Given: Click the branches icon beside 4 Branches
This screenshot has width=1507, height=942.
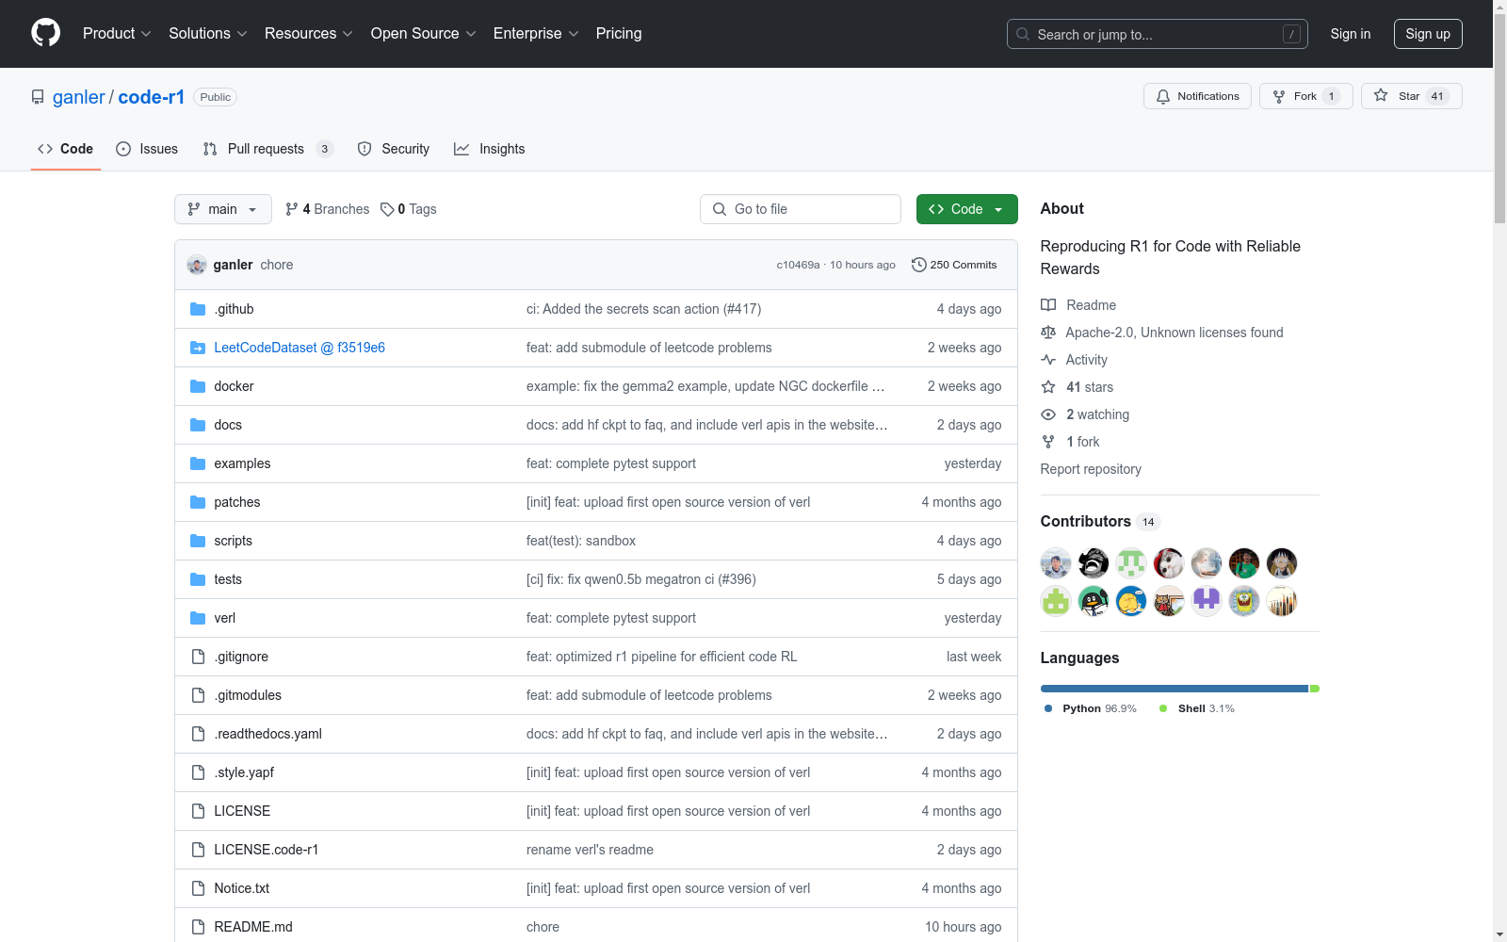Looking at the screenshot, I should (292, 209).
